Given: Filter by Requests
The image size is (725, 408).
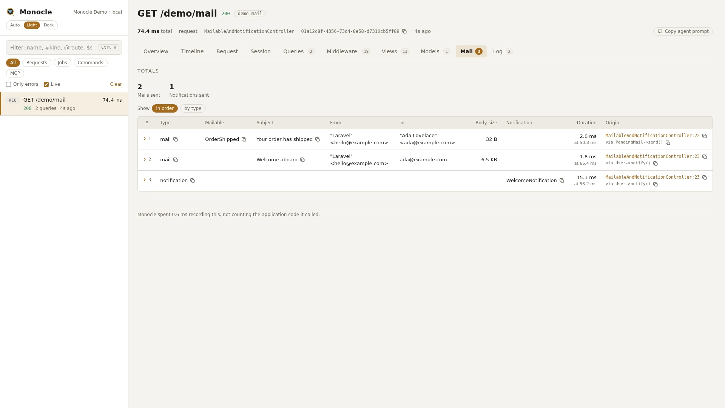Looking at the screenshot, I should point(37,63).
